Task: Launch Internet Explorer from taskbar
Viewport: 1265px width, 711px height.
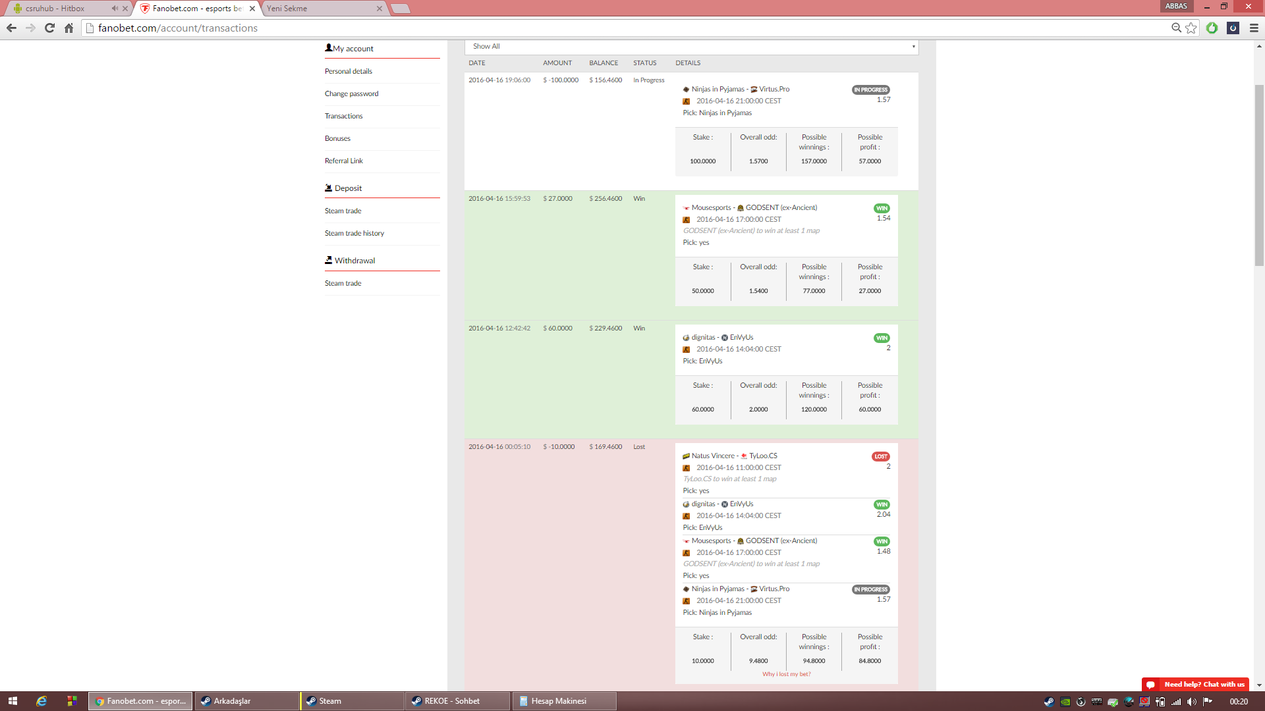Action: [42, 701]
